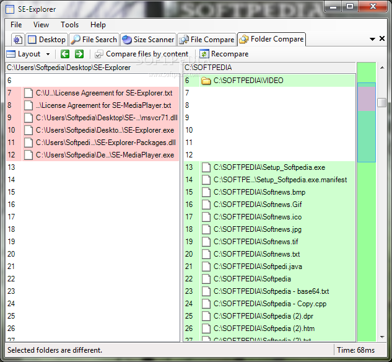This screenshot has width=392, height=362.
Task: Click the status text Selected folders are different.
Action: click(x=54, y=350)
